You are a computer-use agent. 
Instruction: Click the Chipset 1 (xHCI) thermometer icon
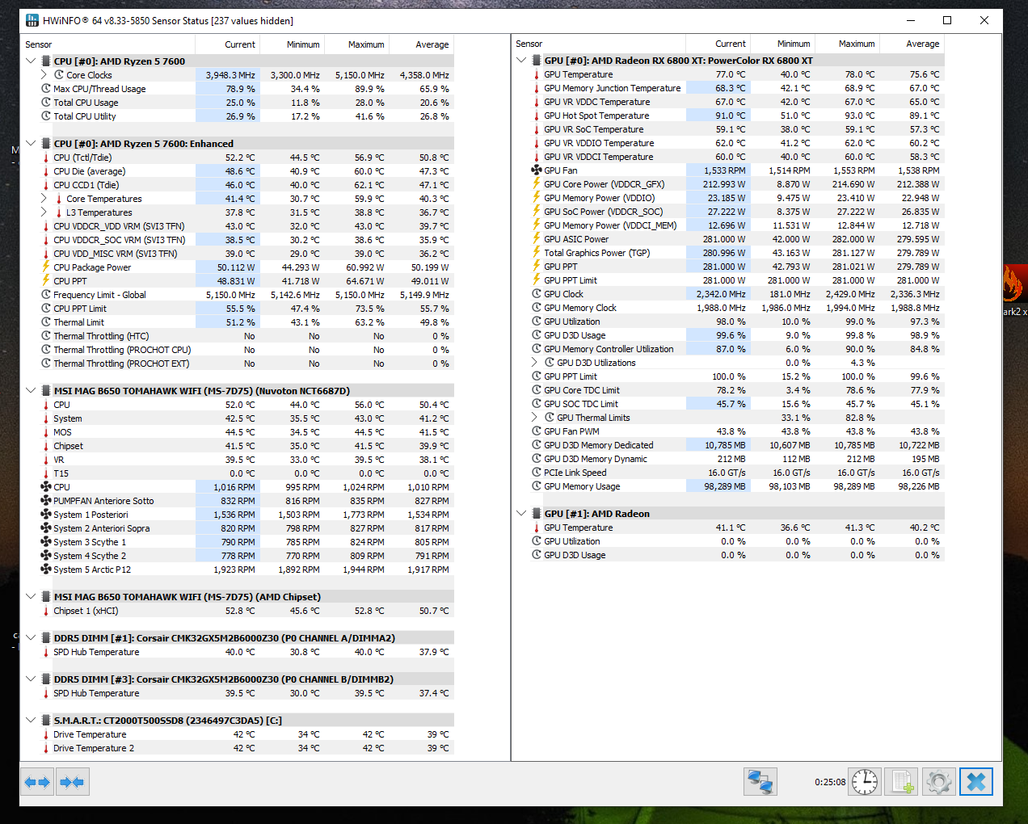pos(46,611)
